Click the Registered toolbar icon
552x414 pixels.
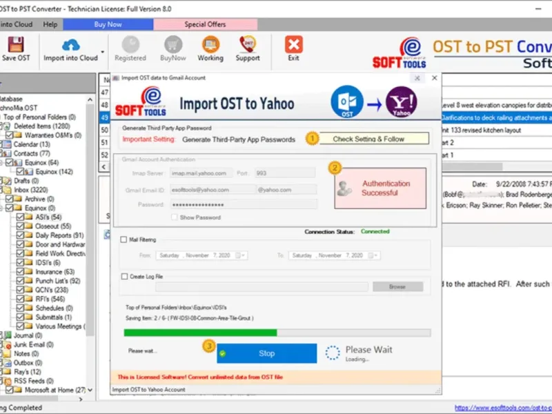tap(130, 45)
